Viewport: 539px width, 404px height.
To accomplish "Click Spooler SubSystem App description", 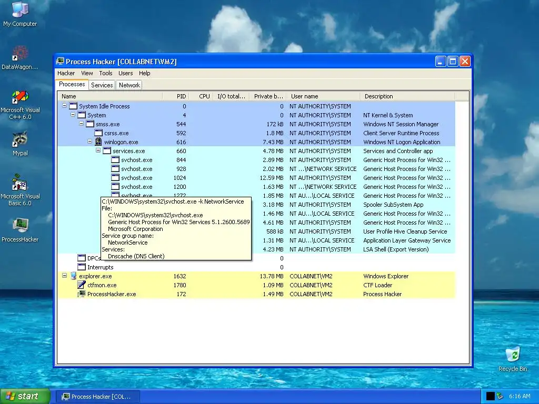I will 393,205.
